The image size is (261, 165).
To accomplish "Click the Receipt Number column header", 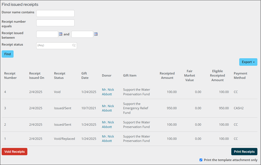I will tap(10, 76).
